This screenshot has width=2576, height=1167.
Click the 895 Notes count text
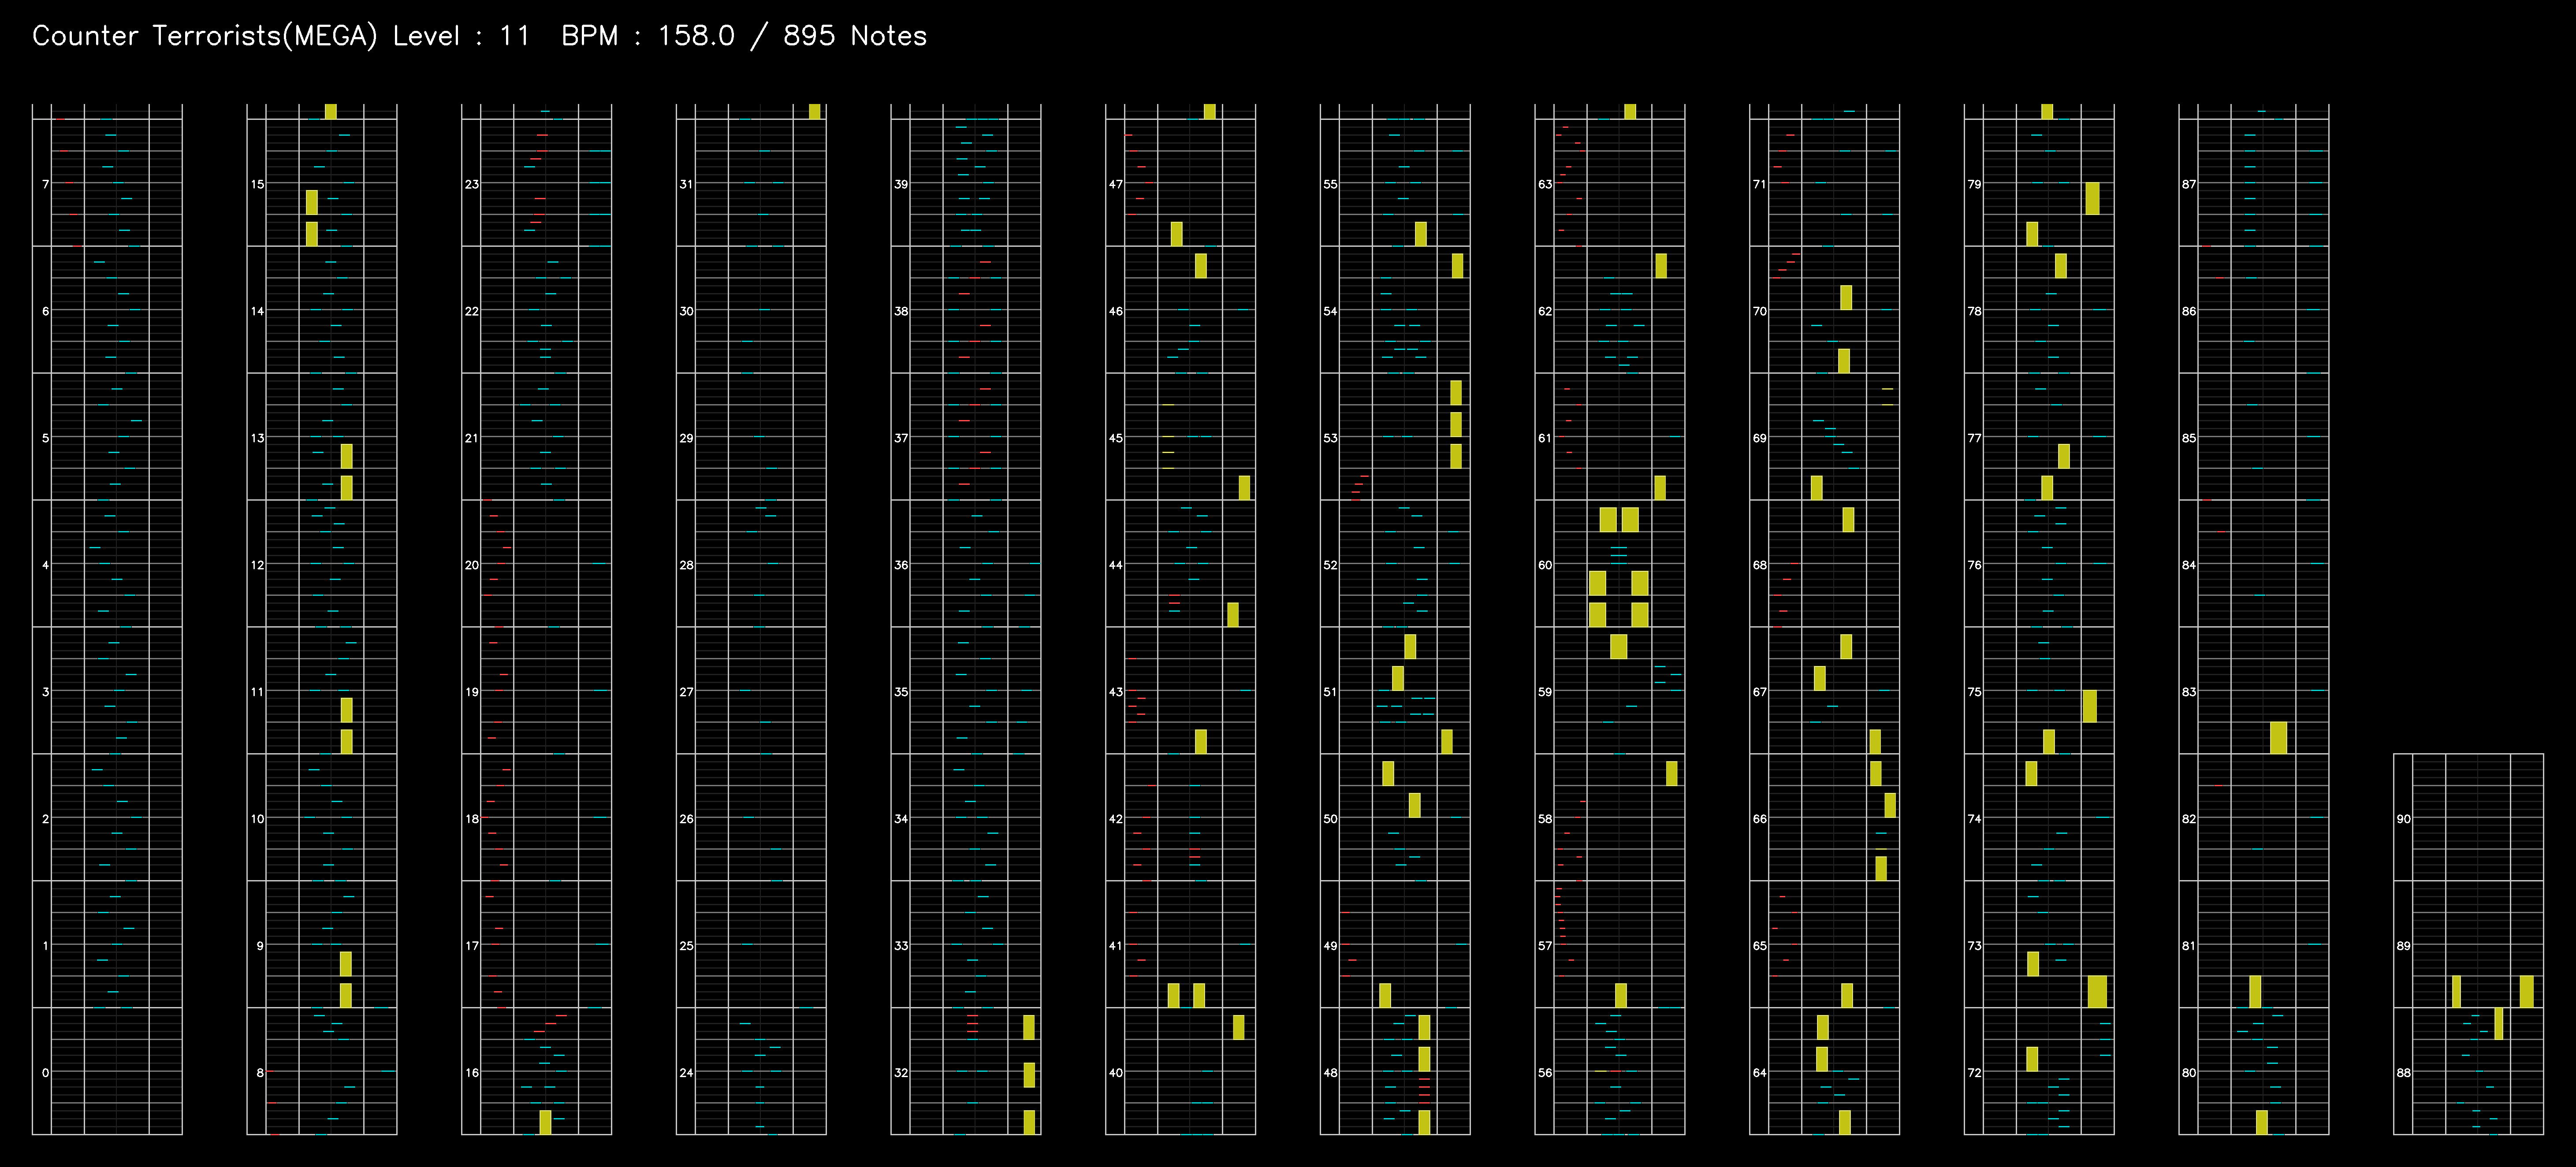[x=855, y=36]
